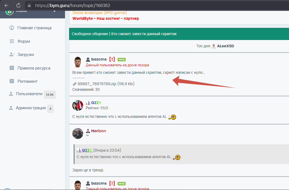Click OZZY's name inside the quoted message
Screen dimensions: 289x190
87,150
